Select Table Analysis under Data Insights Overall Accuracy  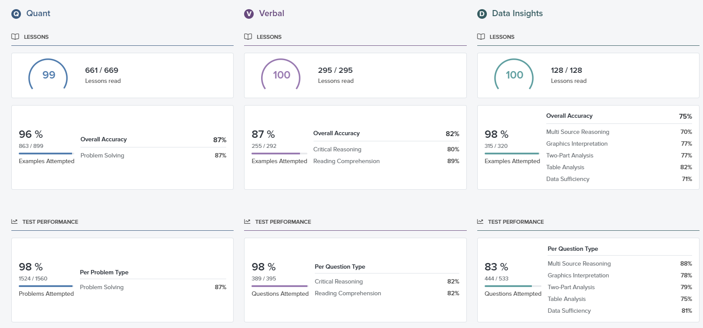point(565,167)
